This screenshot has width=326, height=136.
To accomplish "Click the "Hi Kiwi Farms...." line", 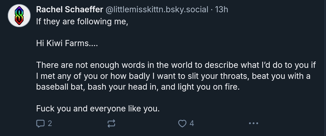I will 67,43.
